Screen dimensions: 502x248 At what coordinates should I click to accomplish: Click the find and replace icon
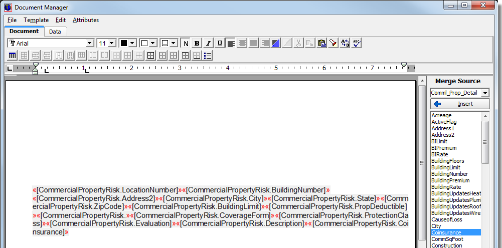pyautogui.click(x=345, y=43)
